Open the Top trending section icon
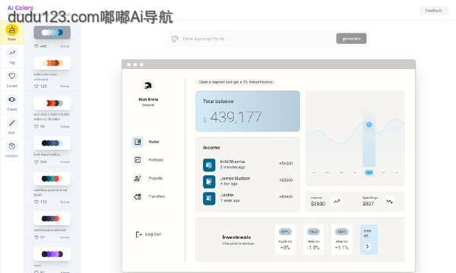456x273 pixels. 12,53
